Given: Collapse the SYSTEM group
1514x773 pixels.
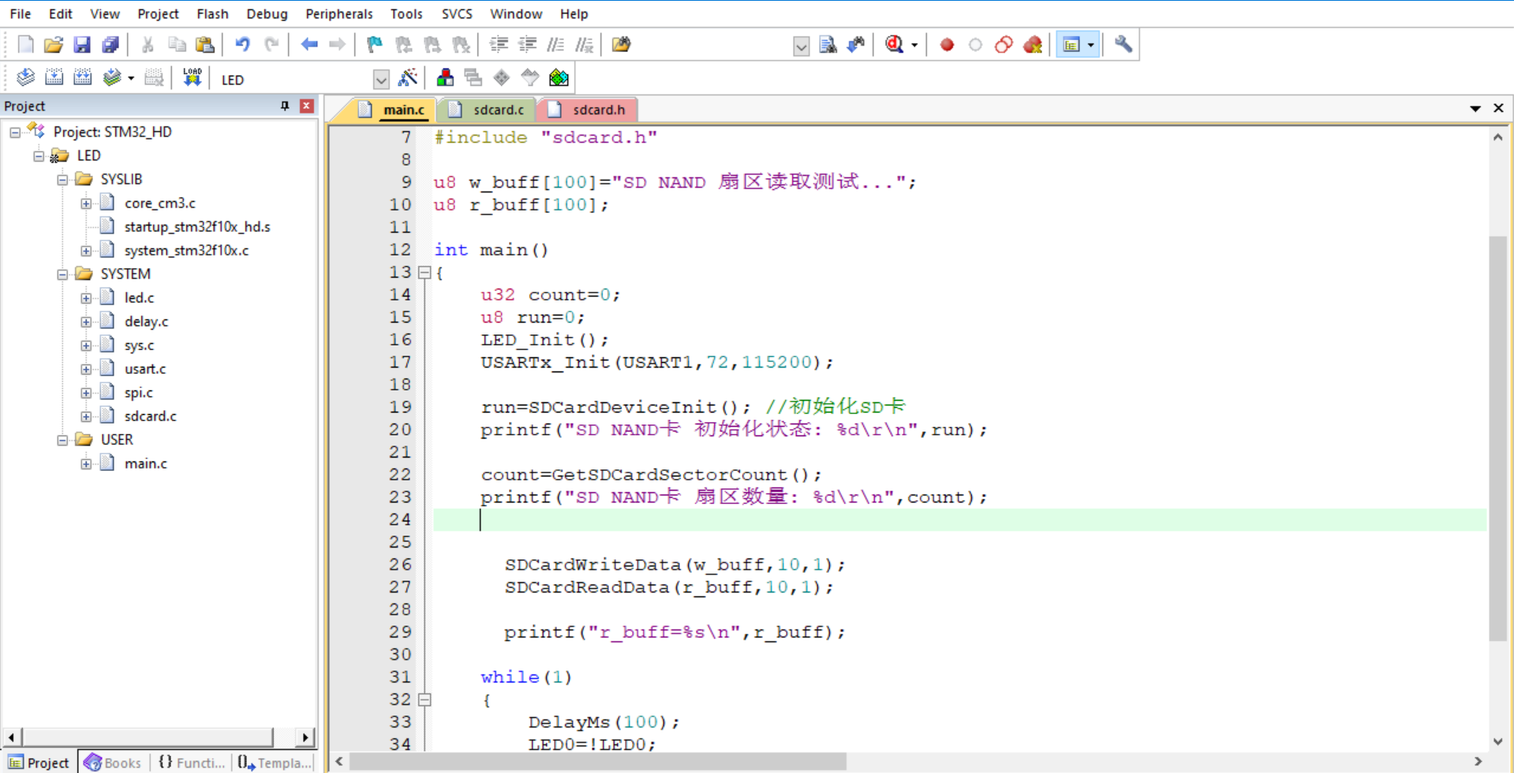Looking at the screenshot, I should [x=62, y=274].
